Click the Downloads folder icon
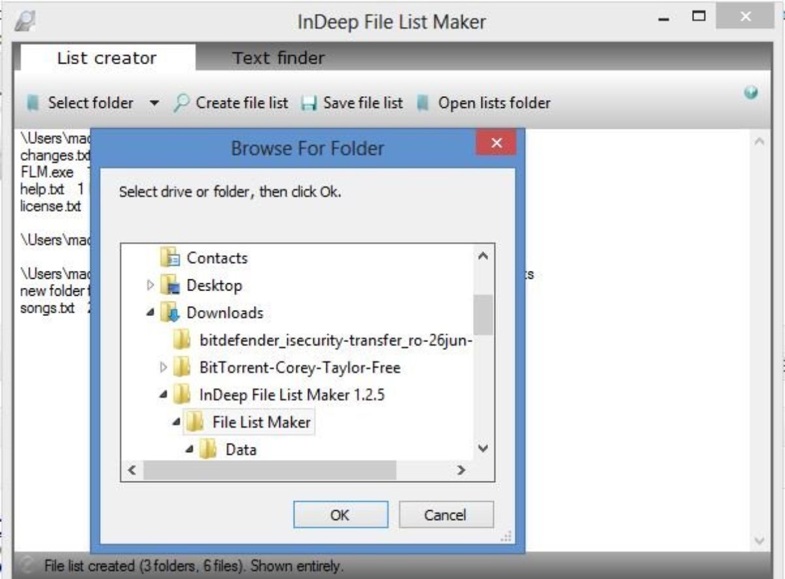Viewport: 785px width, 579px height. (x=170, y=313)
